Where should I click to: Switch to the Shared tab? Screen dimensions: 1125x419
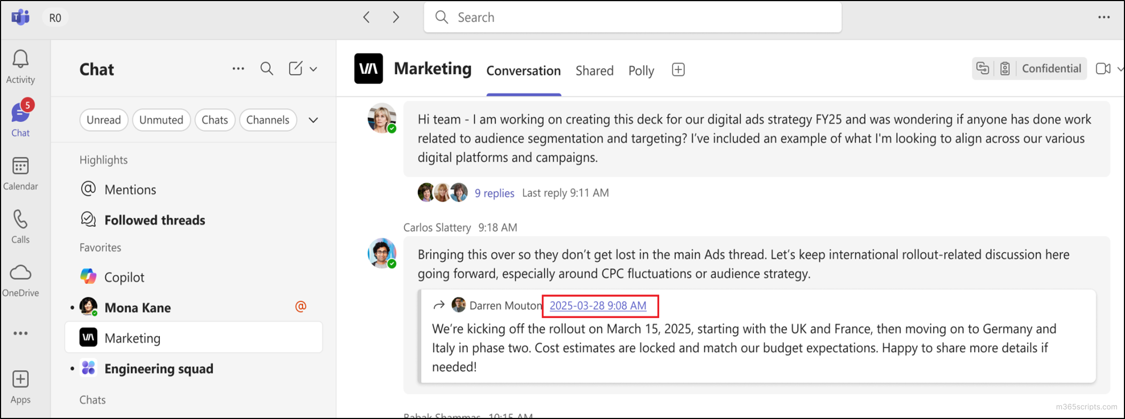[595, 71]
